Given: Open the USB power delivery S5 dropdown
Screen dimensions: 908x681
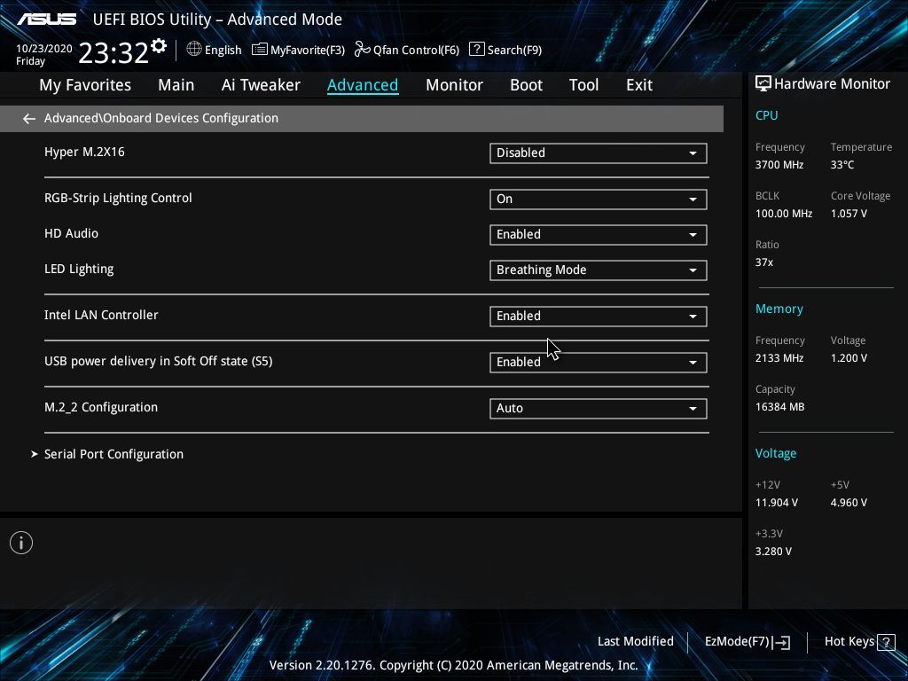Looking at the screenshot, I should 599,362.
